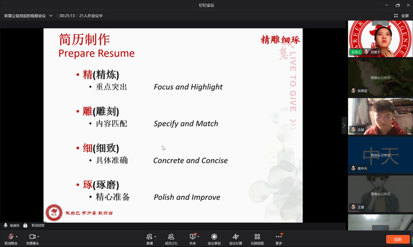Open meeting minutes (会议纪要)
The image size is (413, 247).
(x=236, y=236)
